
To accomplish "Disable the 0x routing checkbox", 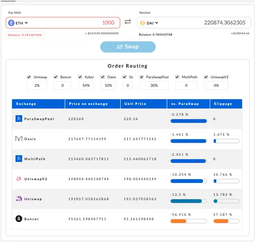I will click(125, 77).
